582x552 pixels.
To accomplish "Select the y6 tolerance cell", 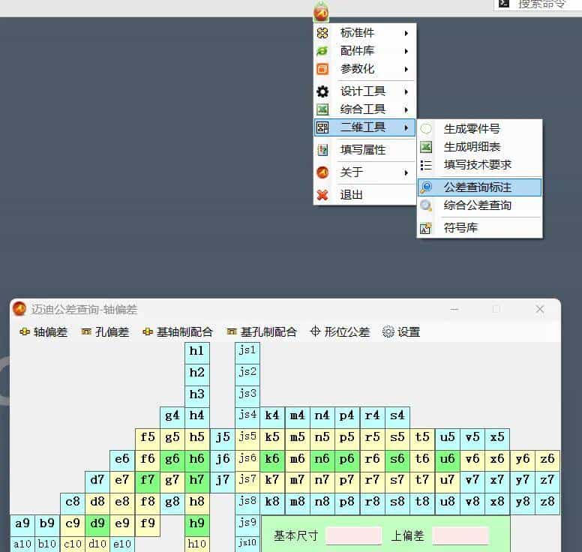I will [x=523, y=459].
